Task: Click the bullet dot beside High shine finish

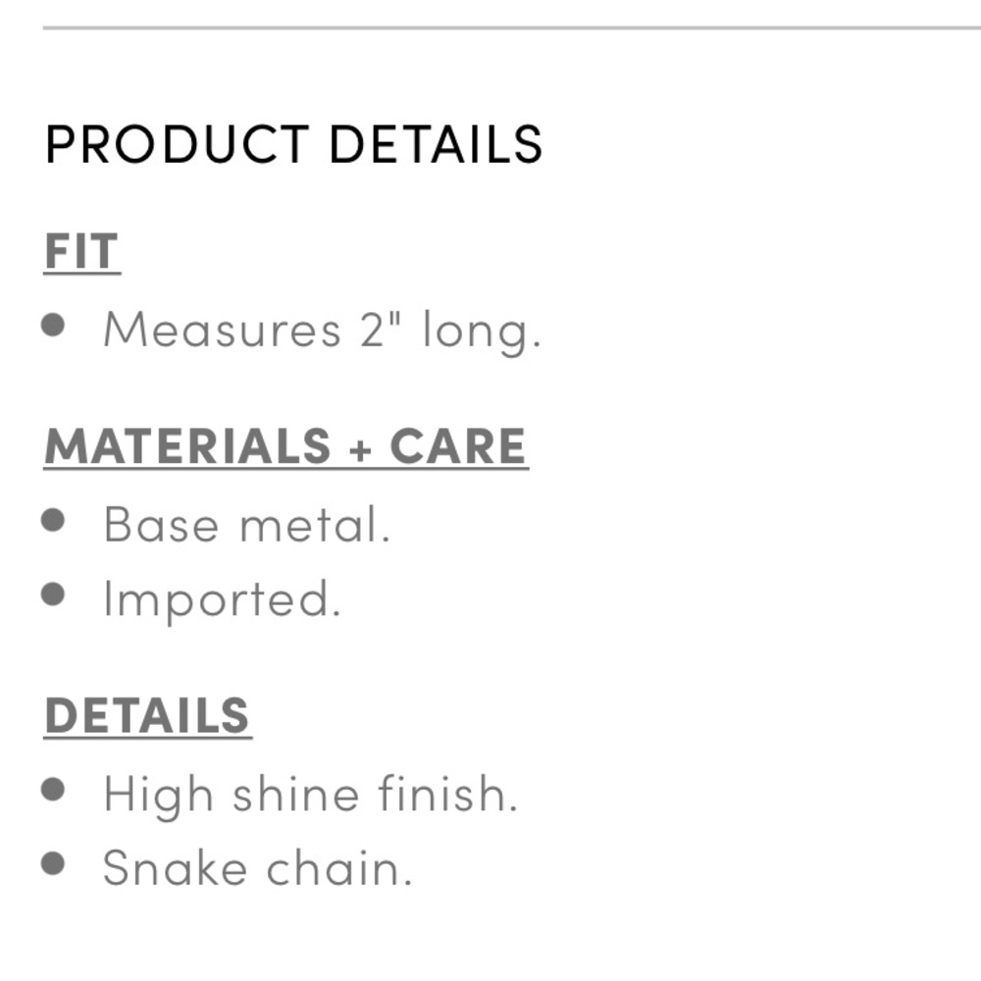Action: [53, 790]
